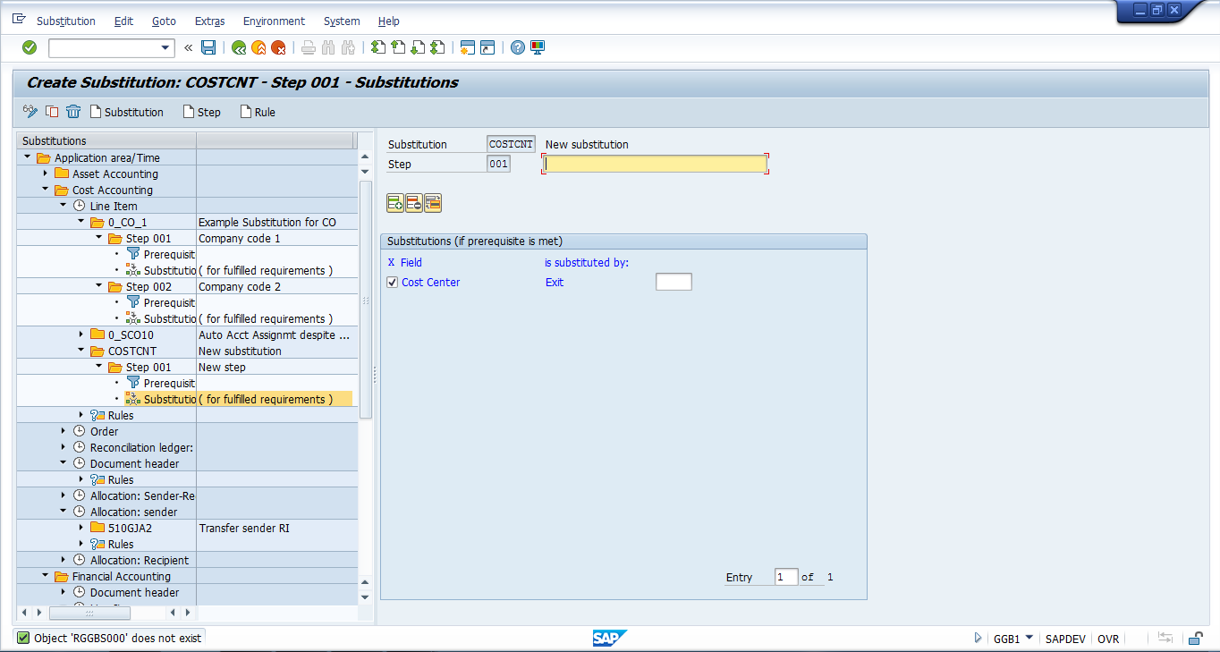The image size is (1220, 652).
Task: Click the orange Exit icon
Action: [x=258, y=47]
